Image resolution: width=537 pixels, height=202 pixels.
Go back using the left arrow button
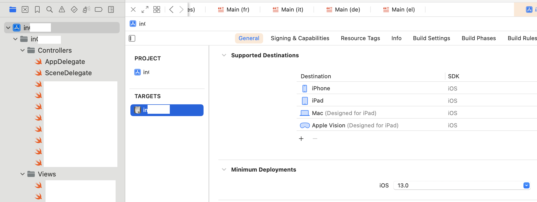tap(171, 10)
